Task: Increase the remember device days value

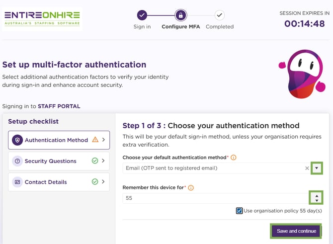Action: pos(317,195)
